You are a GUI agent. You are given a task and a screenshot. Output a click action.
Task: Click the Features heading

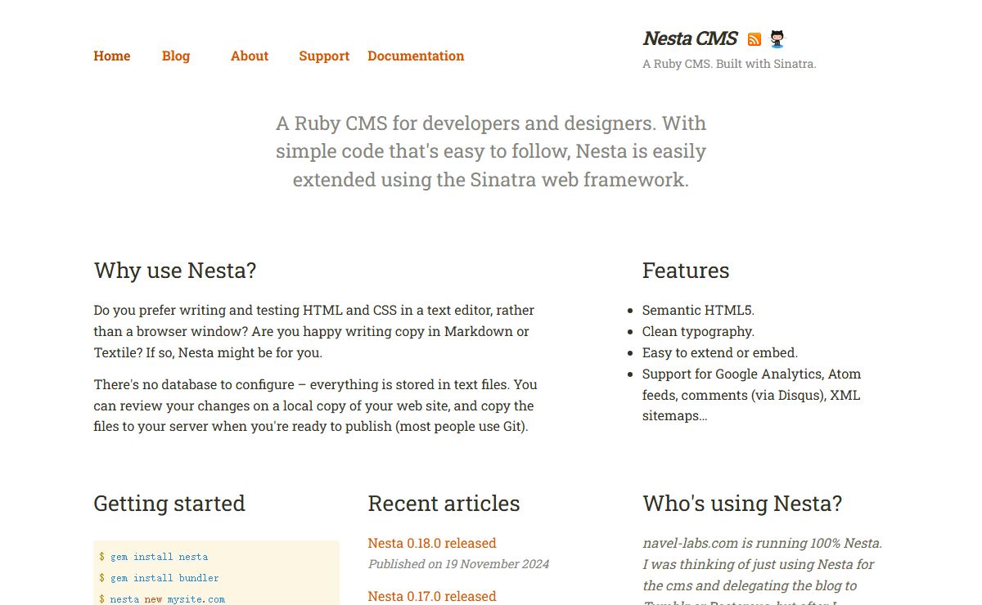[686, 271]
